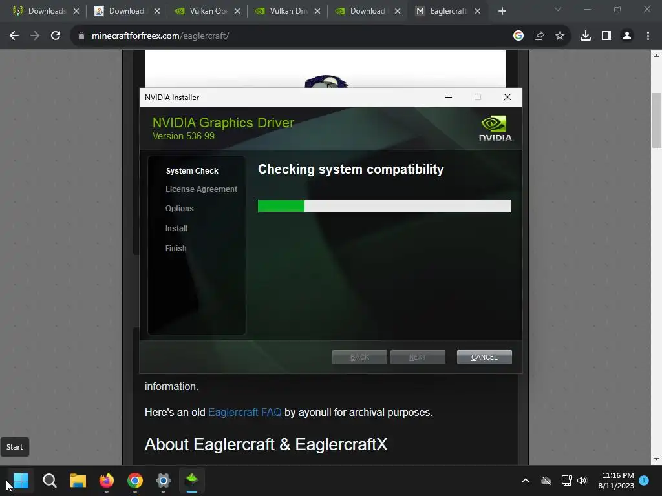Screen dimensions: 662x496
Task: Toggle the Chrome side panel
Action: pos(606,36)
